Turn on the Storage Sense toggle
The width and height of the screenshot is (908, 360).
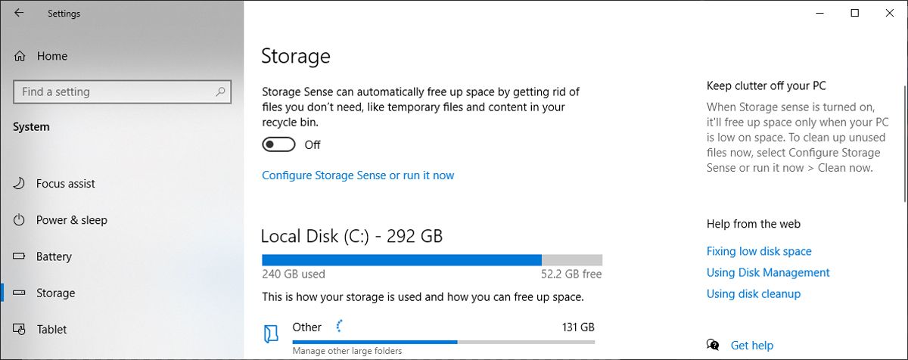(277, 144)
